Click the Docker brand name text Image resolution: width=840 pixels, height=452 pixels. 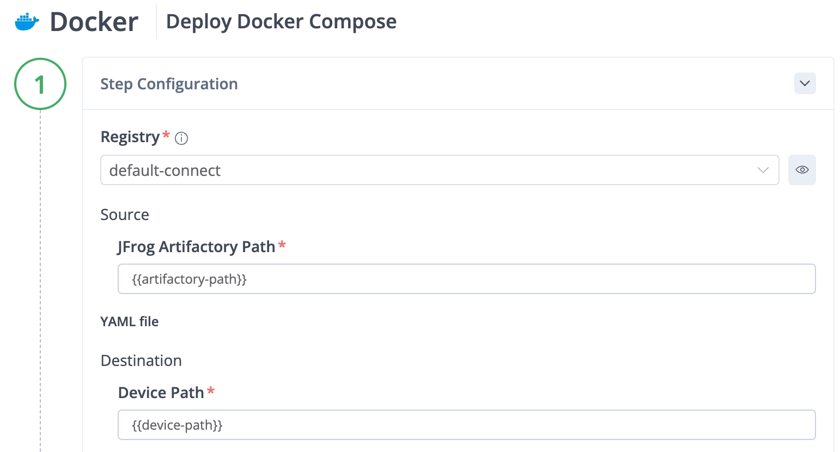[x=94, y=22]
